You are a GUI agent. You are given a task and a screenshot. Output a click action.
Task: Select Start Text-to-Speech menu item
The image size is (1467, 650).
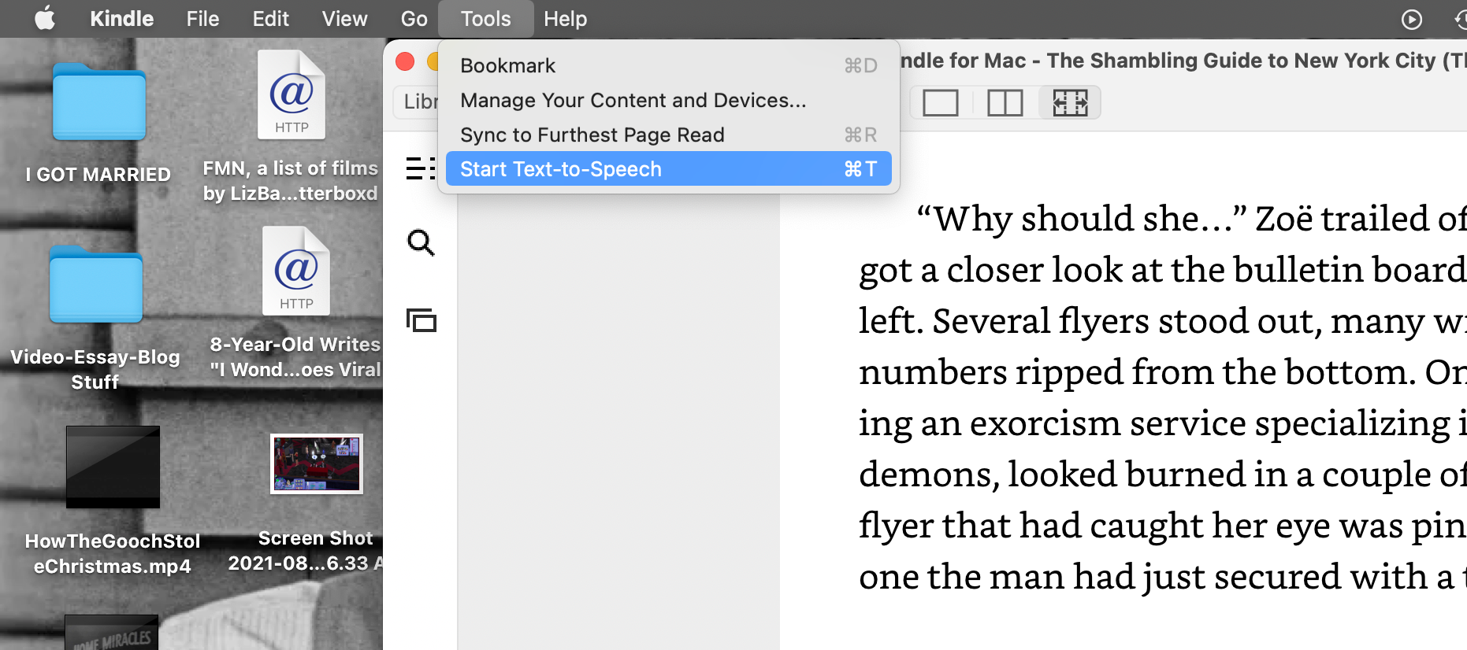point(667,169)
